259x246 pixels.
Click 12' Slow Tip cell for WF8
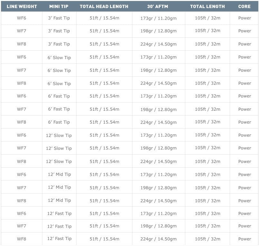[59, 161]
